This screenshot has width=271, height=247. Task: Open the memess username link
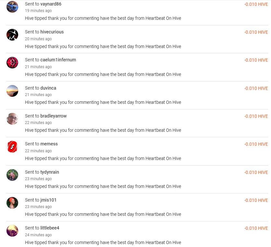tap(49, 144)
